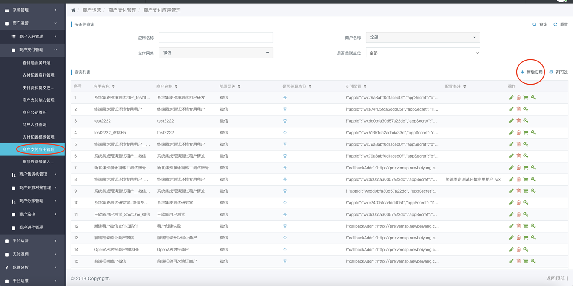This screenshot has height=286, width=573.
Task: Collapse the 商户运营 sidebar menu
Action: (x=32, y=23)
